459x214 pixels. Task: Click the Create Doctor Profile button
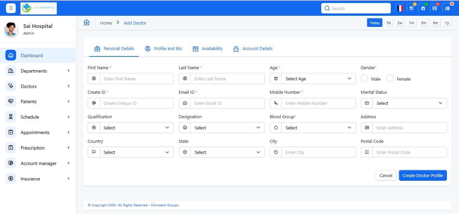422,175
